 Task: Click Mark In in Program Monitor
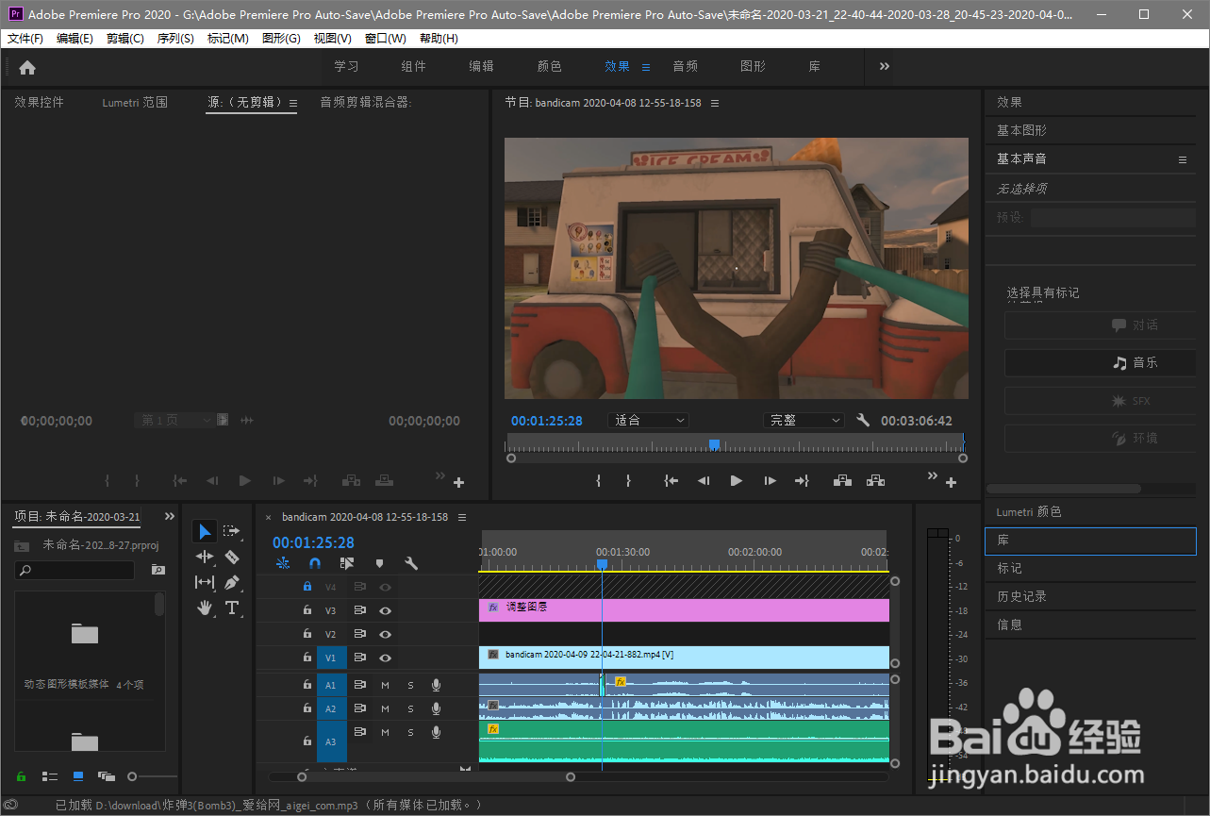tap(598, 481)
